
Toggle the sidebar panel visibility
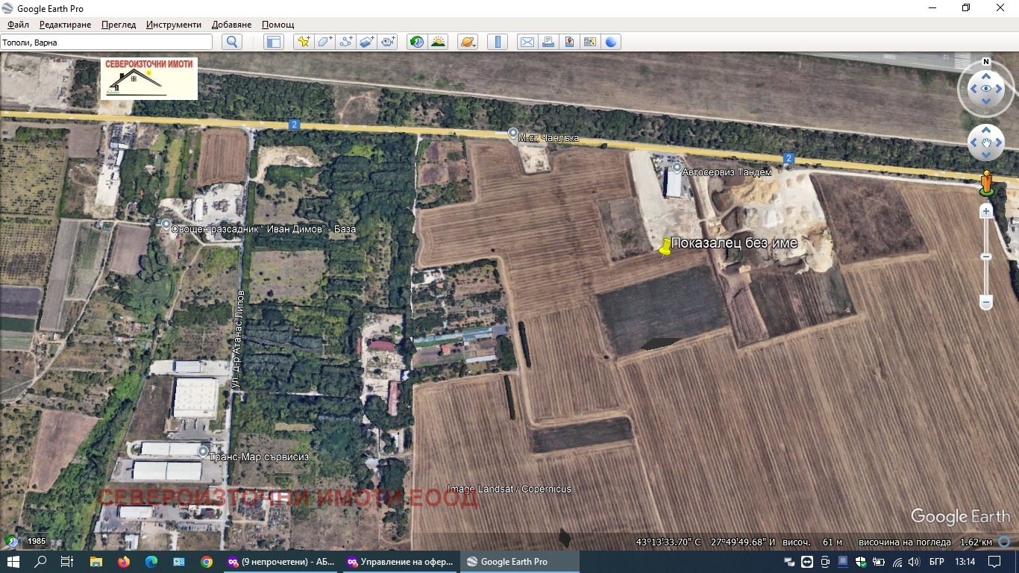(x=274, y=42)
